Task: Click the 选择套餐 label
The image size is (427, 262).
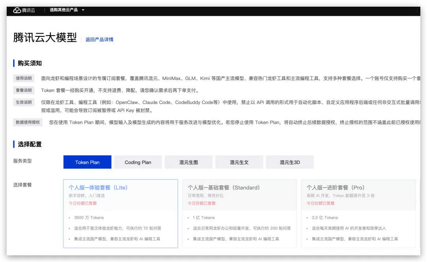Action: 23,185
